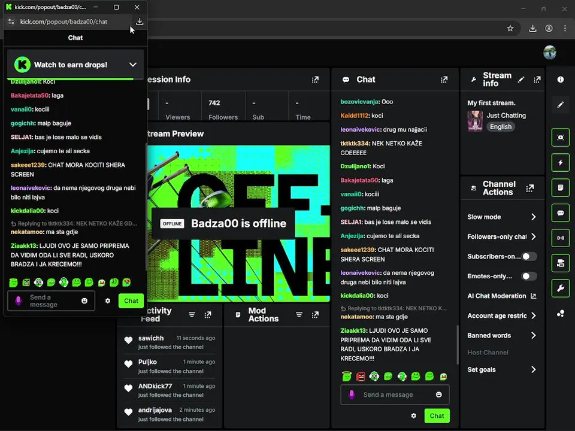Filter the Activity Feed

[192, 315]
